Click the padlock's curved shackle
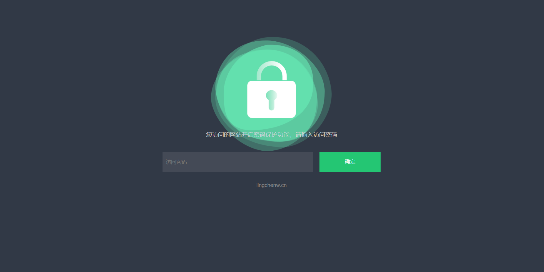This screenshot has height=272, width=544. [272, 71]
